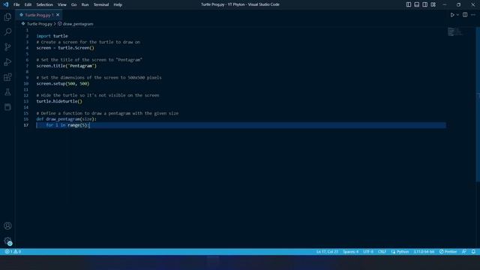Image resolution: width=480 pixels, height=270 pixels.
Task: Expand the run options dropdown arrow
Action: [x=457, y=15]
